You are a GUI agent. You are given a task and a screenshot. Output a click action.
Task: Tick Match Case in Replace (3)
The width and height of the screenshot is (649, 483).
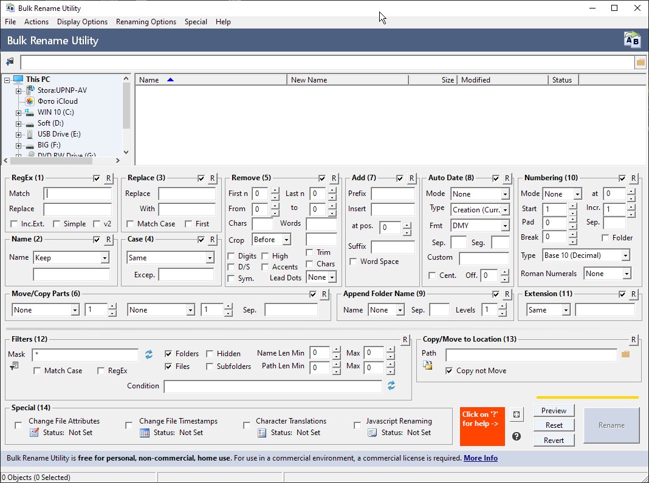pos(130,224)
